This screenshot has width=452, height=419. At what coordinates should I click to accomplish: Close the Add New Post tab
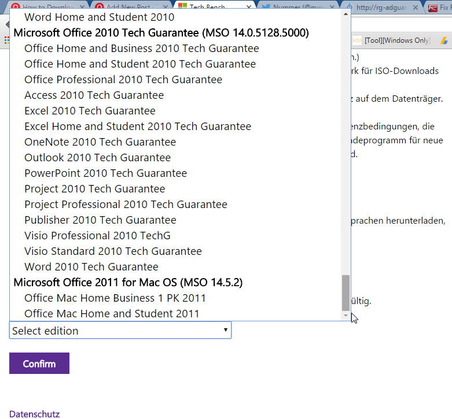point(166,7)
